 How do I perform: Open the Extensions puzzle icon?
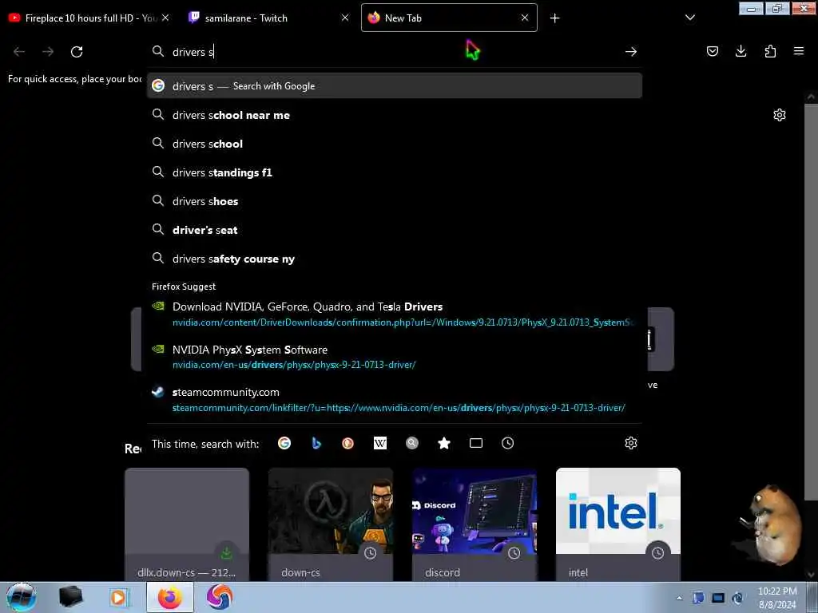770,51
